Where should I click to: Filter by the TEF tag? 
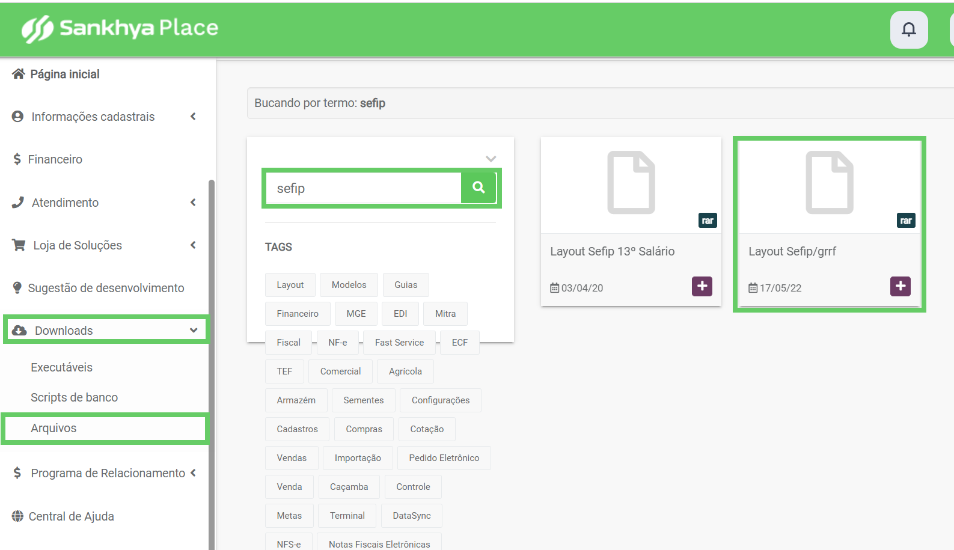pos(284,371)
